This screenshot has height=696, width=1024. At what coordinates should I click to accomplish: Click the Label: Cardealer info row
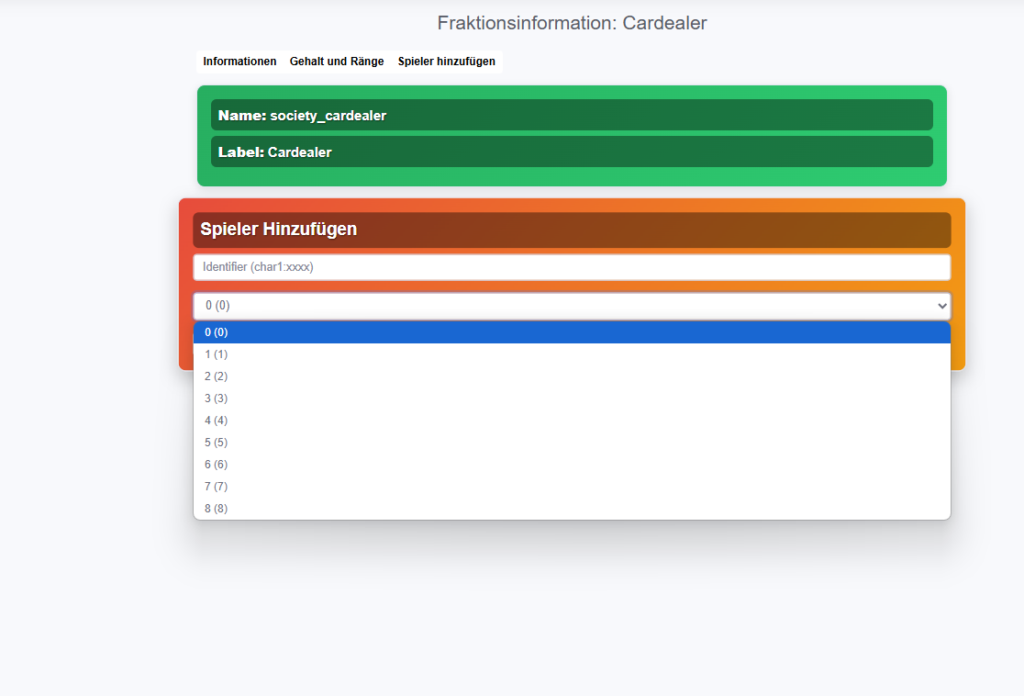tap(571, 152)
